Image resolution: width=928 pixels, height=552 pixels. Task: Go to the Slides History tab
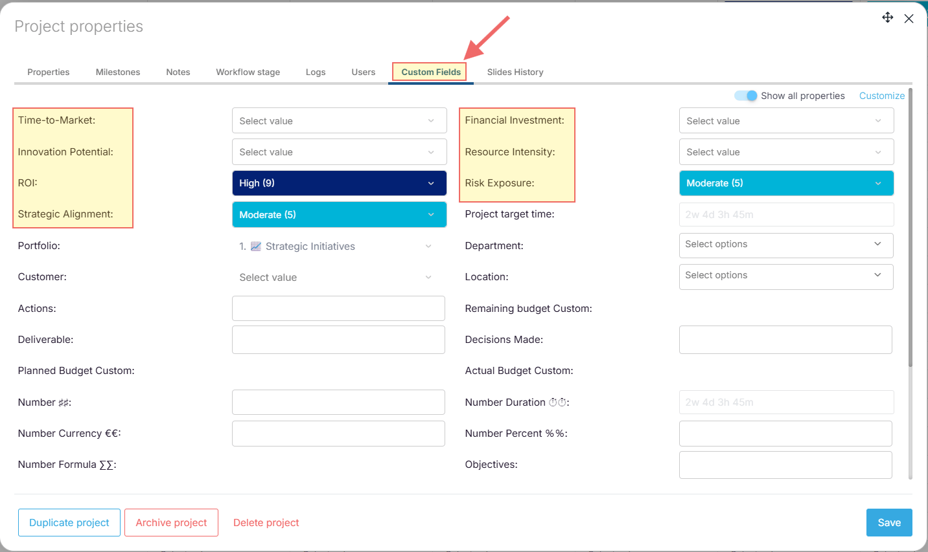pyautogui.click(x=515, y=72)
